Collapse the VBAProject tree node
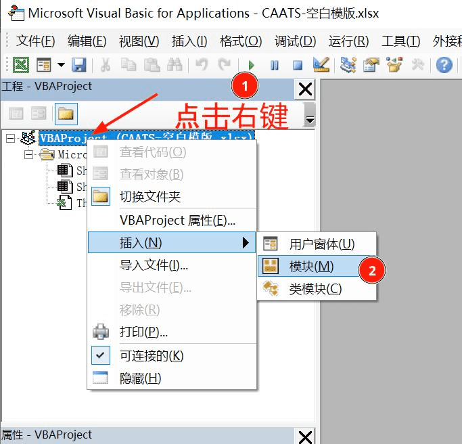462x444 pixels. (x=10, y=138)
